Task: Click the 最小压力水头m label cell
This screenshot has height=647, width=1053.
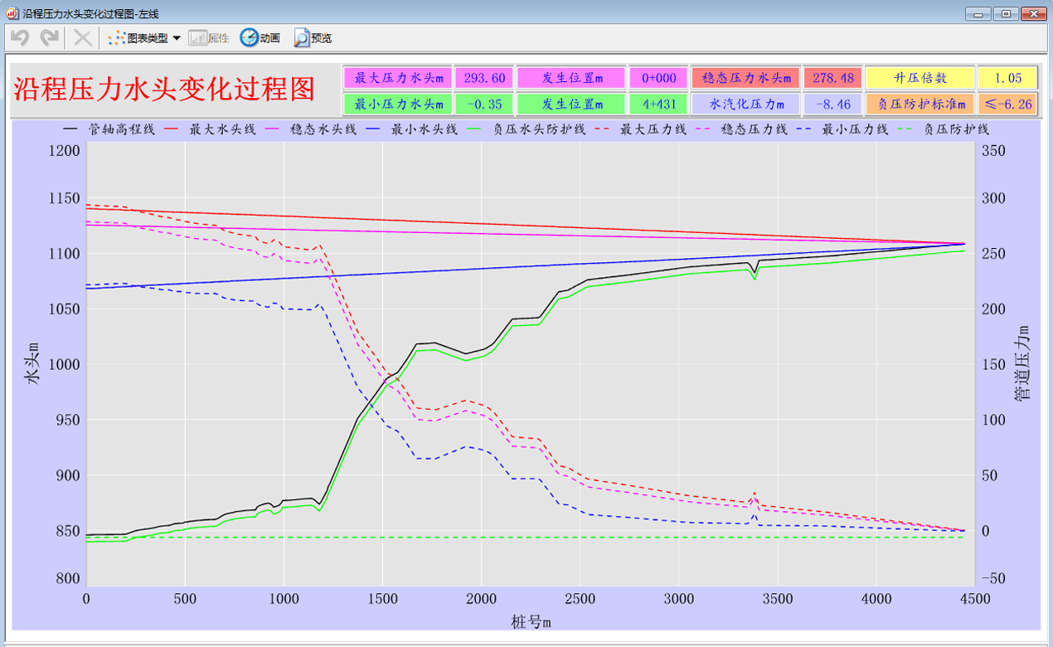Action: 398,105
